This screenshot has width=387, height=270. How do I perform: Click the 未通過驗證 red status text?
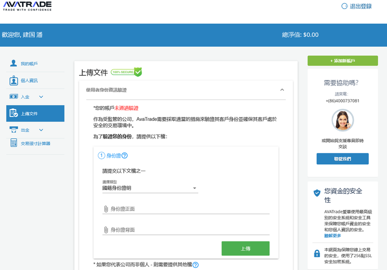coord(126,108)
